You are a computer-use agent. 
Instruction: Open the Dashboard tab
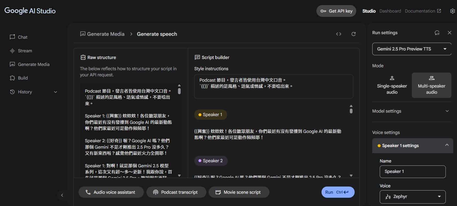coord(390,11)
